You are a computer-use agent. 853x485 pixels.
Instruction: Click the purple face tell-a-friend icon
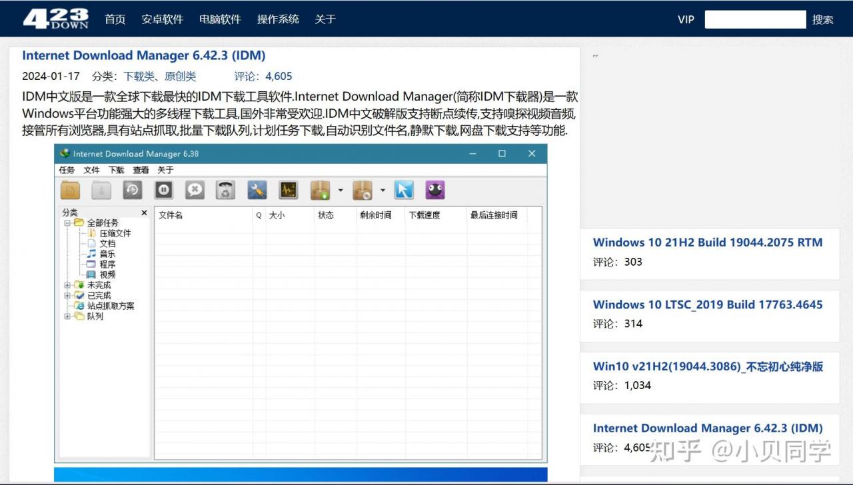[x=435, y=191]
